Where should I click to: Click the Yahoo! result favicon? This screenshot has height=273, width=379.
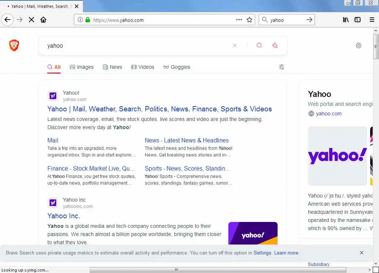53,96
